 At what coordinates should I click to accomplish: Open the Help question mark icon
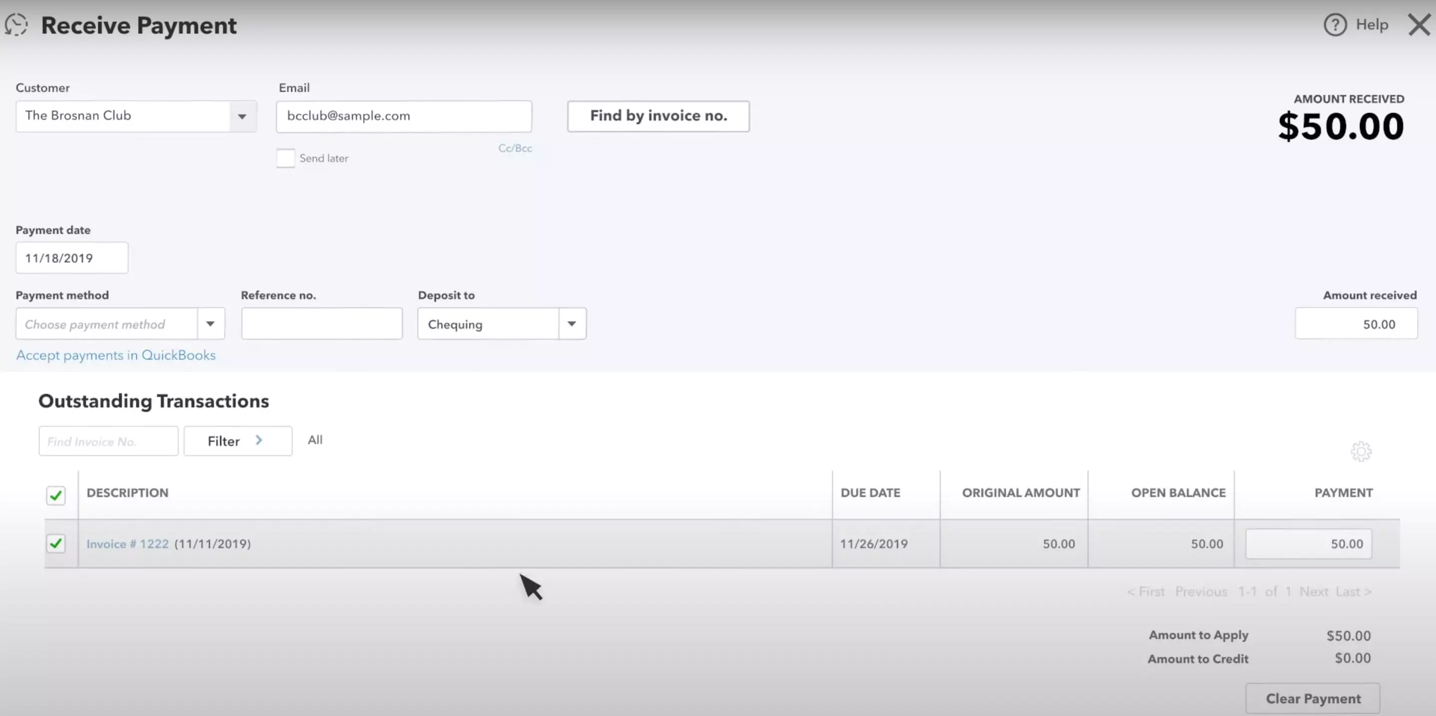pyautogui.click(x=1335, y=25)
